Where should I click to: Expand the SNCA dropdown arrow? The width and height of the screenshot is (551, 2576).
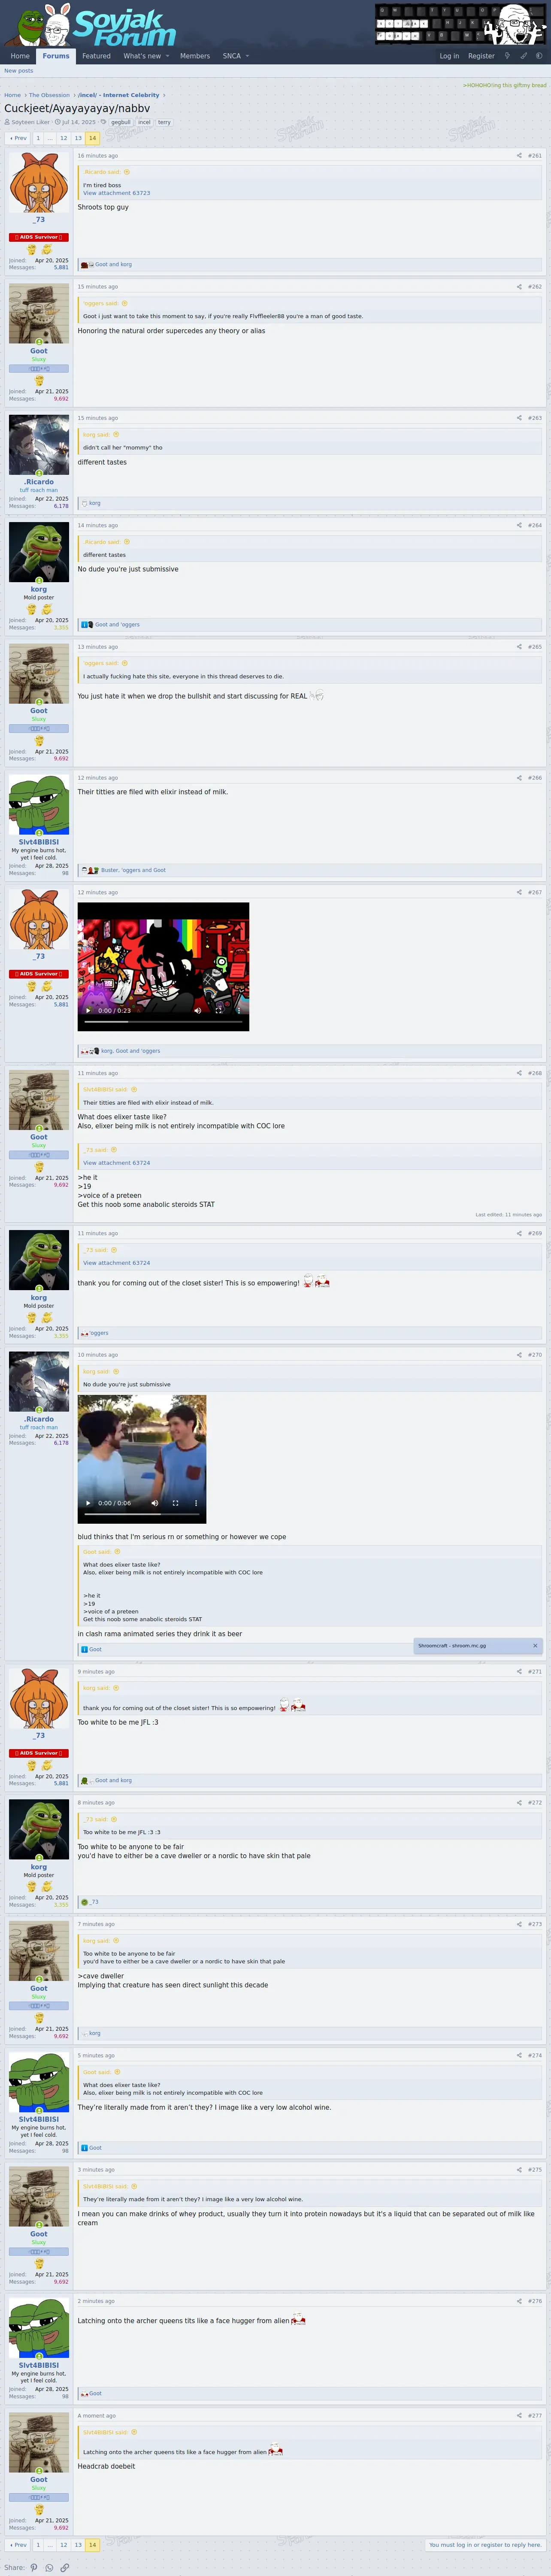pyautogui.click(x=247, y=56)
